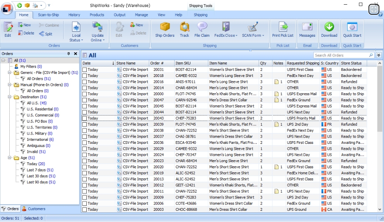The image size is (384, 222).
Task: Open note icon on order 20047
Action: [x=276, y=100]
